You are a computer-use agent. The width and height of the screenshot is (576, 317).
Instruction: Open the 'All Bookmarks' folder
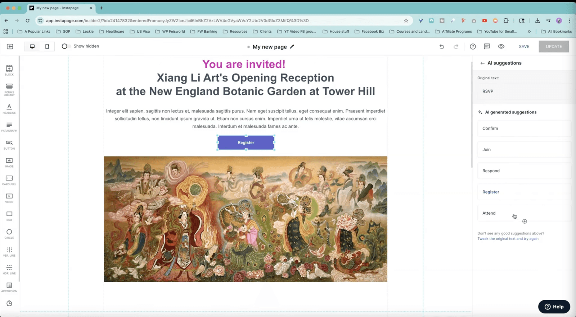coord(556,32)
